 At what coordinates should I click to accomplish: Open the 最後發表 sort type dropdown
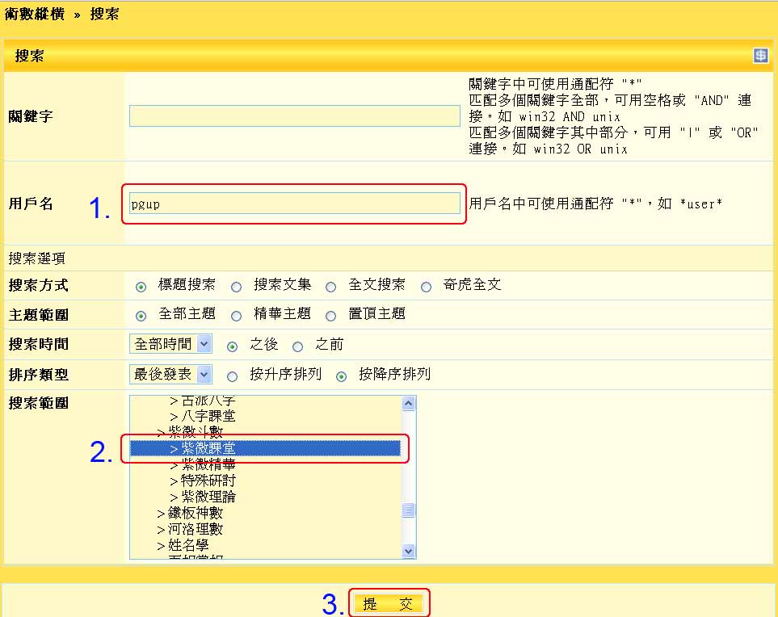pyautogui.click(x=170, y=374)
